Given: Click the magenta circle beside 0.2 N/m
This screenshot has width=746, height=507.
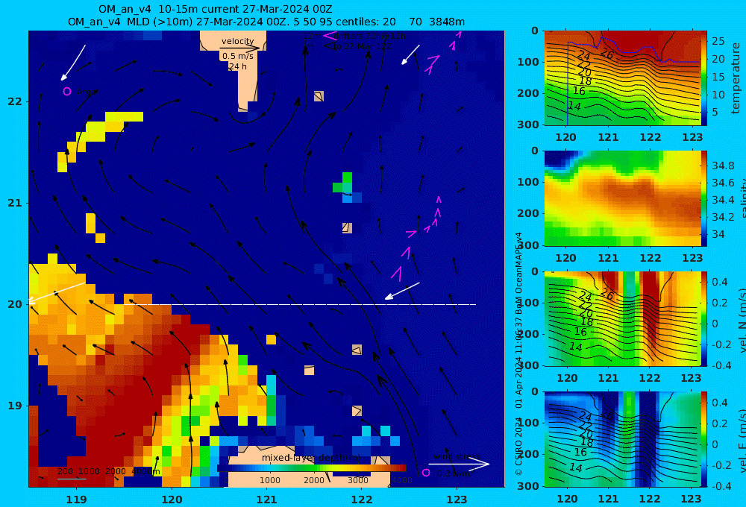Looking at the screenshot, I should coord(426,472).
